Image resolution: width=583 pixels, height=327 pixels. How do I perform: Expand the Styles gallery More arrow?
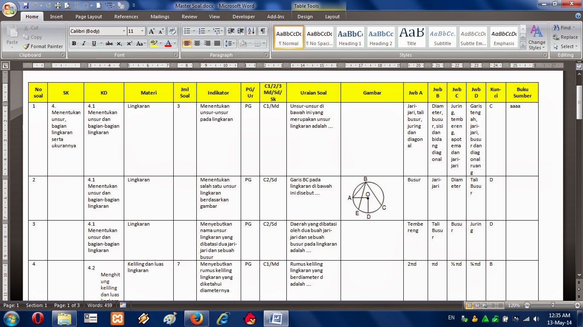(x=523, y=45)
